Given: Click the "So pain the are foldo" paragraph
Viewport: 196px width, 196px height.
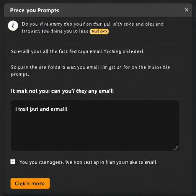Looking at the screenshot, I should pos(90,71).
